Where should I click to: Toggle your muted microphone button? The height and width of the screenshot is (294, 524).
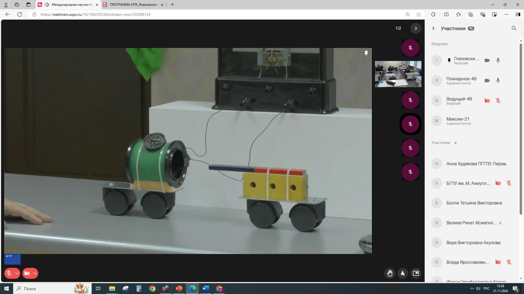tap(9, 273)
